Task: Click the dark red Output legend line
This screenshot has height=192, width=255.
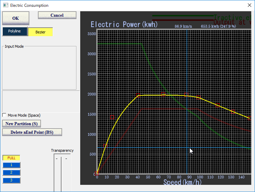Action: tap(183, 20)
